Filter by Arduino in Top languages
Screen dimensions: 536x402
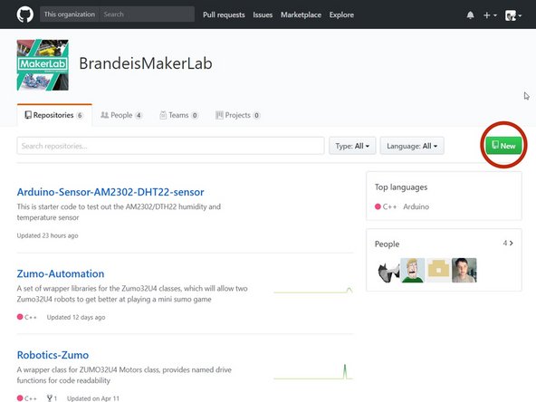[416, 206]
